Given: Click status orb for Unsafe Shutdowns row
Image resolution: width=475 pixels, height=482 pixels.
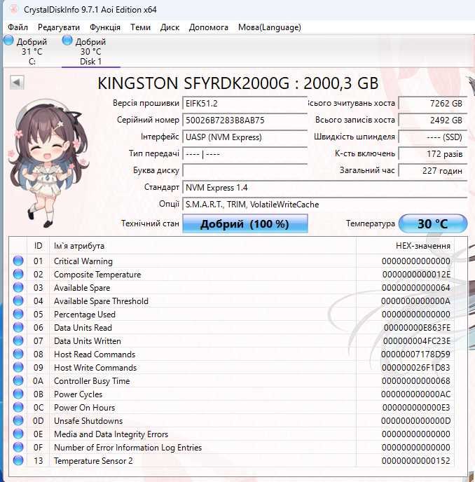Looking at the screenshot, I should (18, 420).
